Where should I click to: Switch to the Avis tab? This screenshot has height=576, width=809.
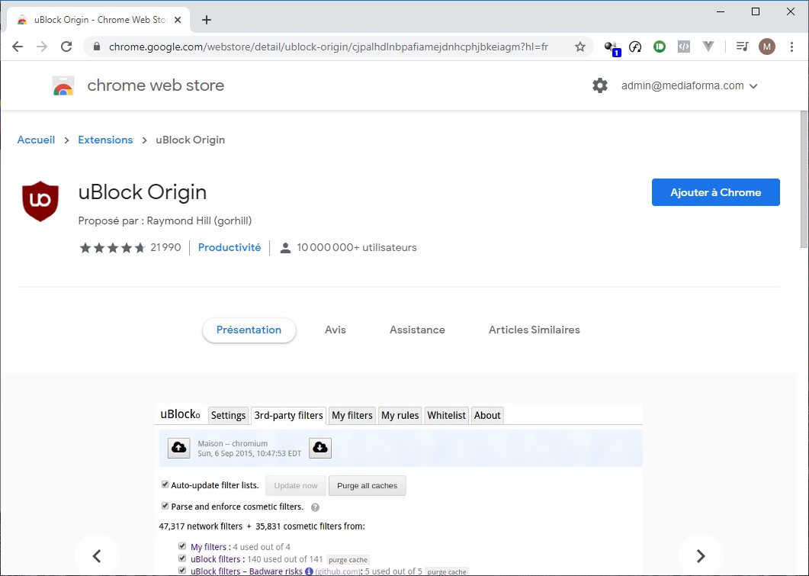[x=335, y=330]
